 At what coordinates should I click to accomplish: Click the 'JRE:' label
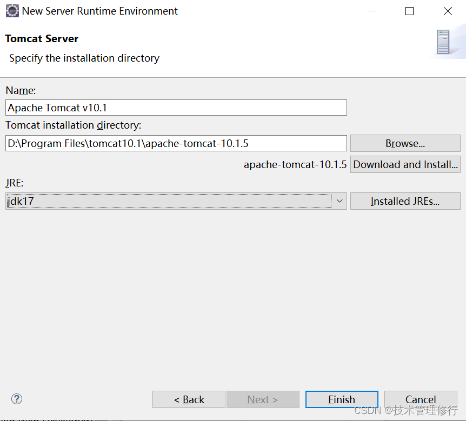[14, 183]
